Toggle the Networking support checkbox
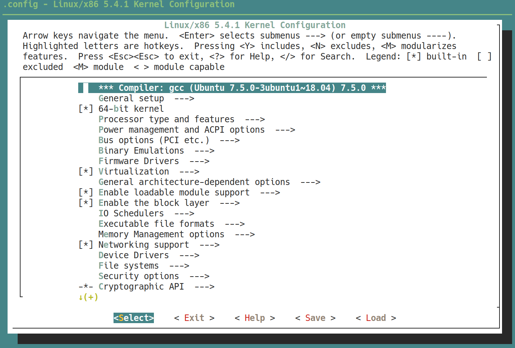 pyautogui.click(x=86, y=245)
